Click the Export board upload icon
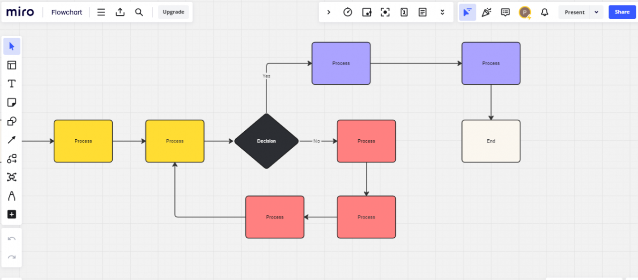This screenshot has height=280, width=638. tap(120, 12)
